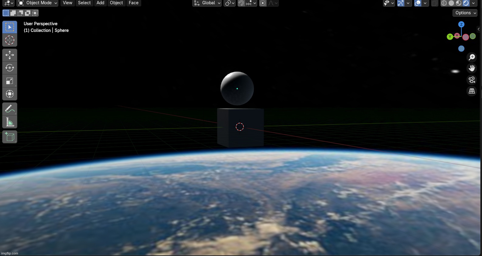Toggle viewport overlays display
482x256 pixels.
[x=418, y=3]
